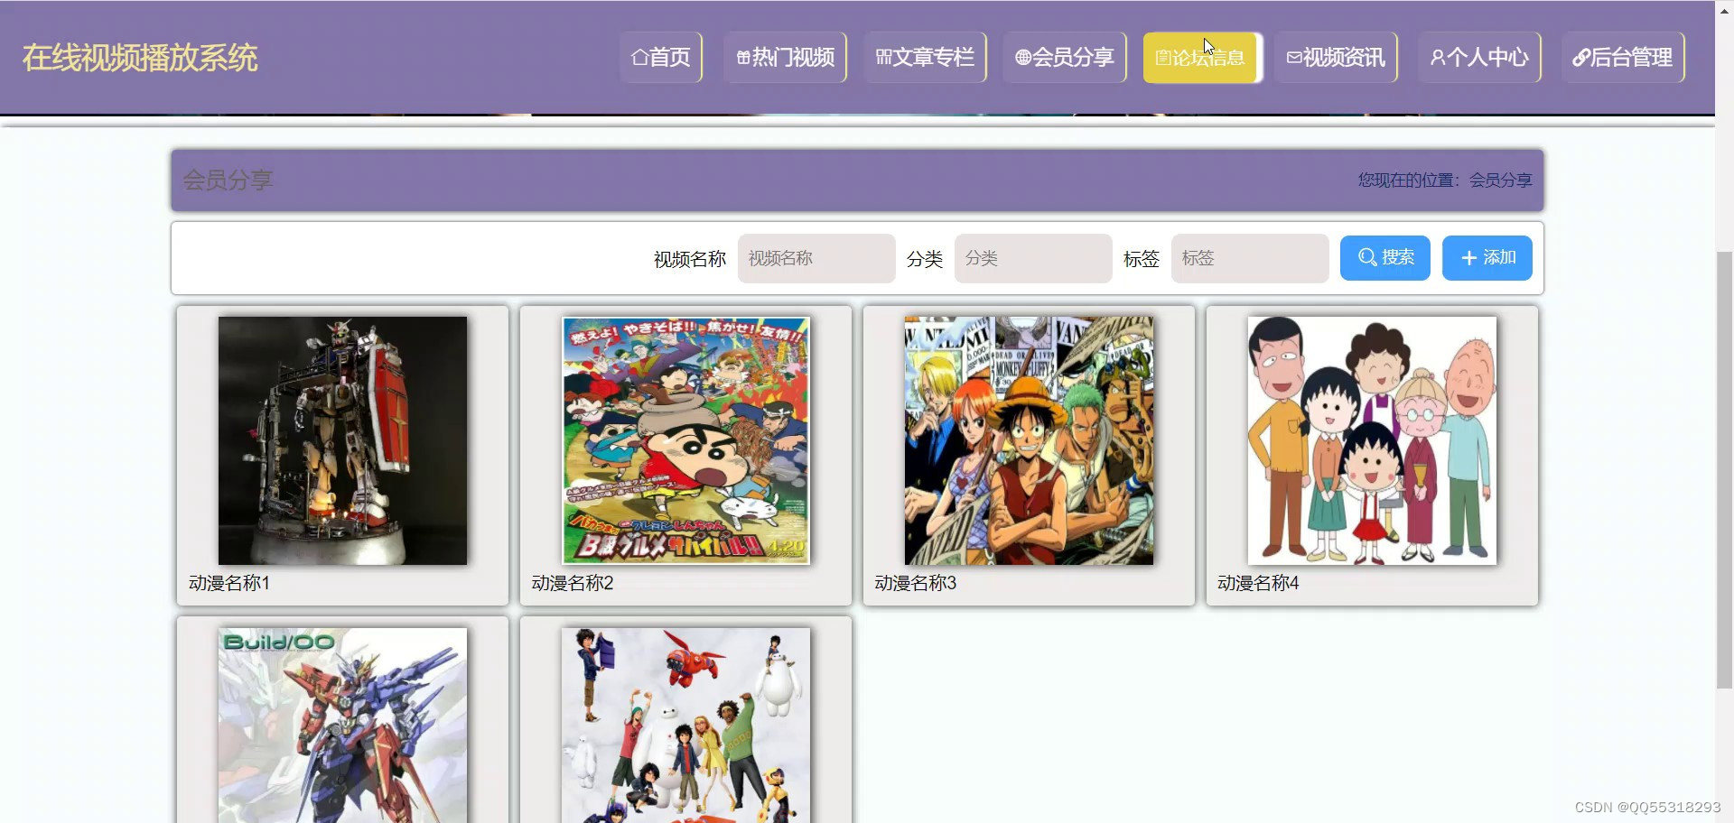
Task: Open 视频资讯 in the navigation bar
Action: (x=1336, y=58)
